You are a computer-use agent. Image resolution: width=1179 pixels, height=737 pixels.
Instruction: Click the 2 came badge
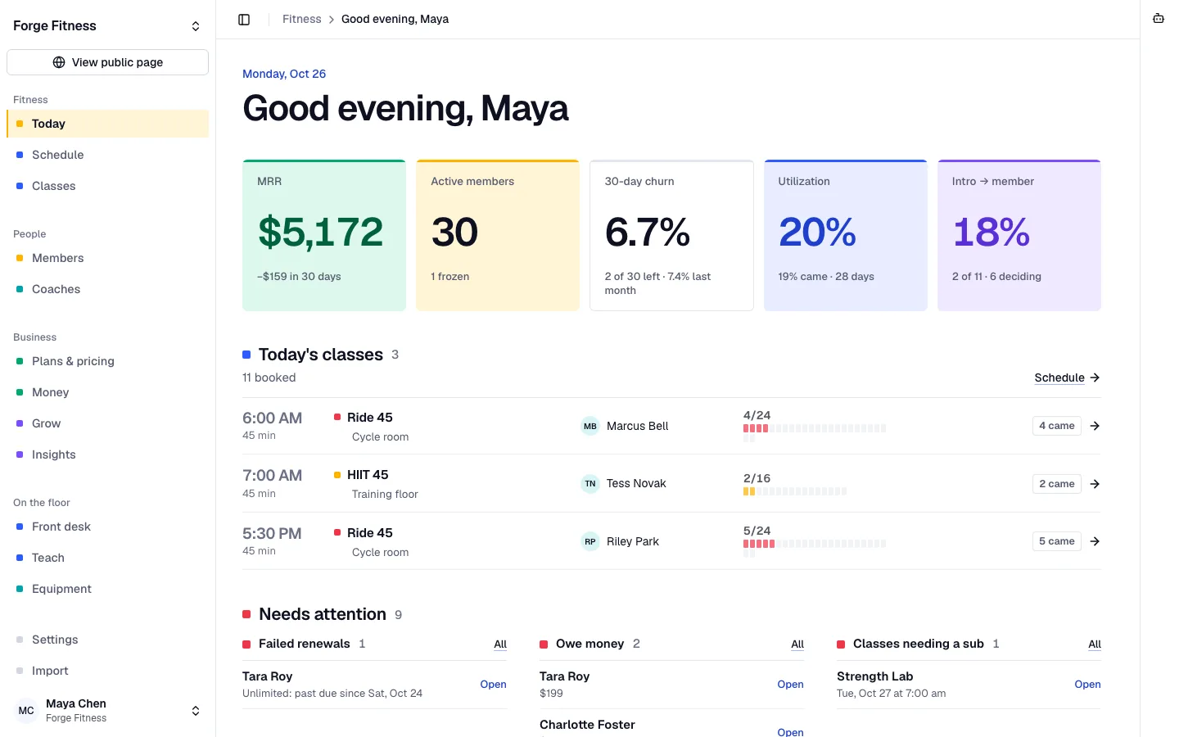tap(1056, 484)
